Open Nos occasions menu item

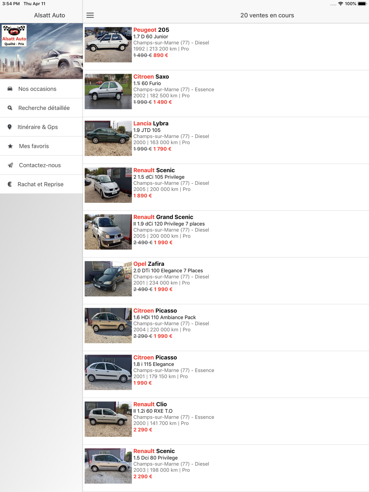[41, 89]
